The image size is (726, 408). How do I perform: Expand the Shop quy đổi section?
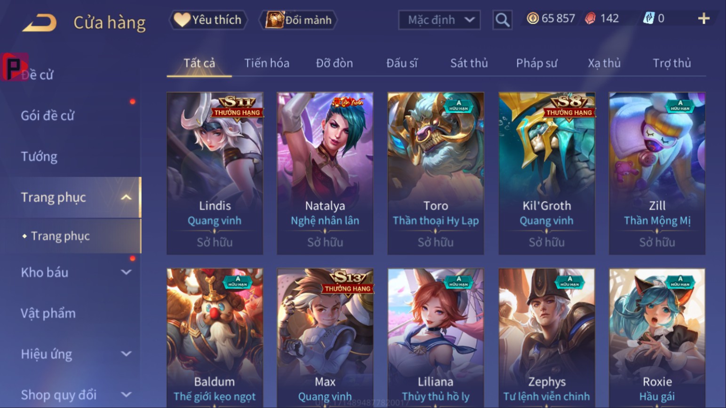[126, 394]
